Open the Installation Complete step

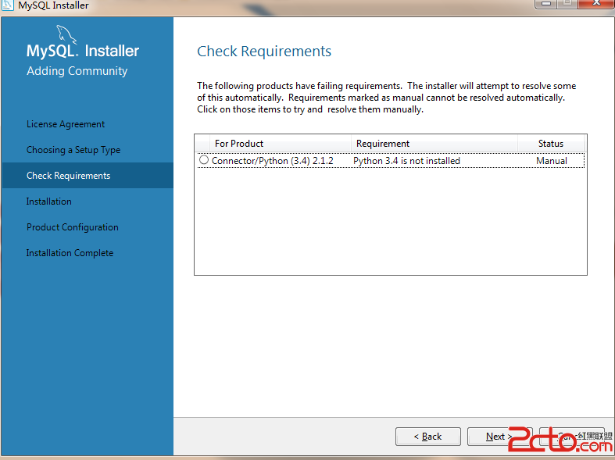(70, 253)
